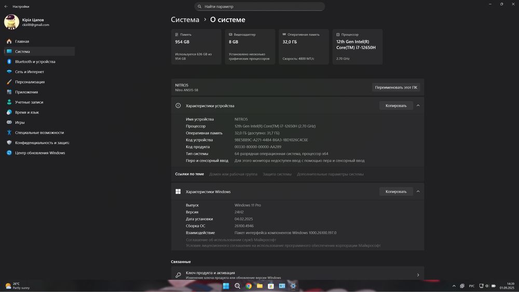Go to Сеть и Интернет settings
The height and width of the screenshot is (292, 519).
(x=39, y=72)
